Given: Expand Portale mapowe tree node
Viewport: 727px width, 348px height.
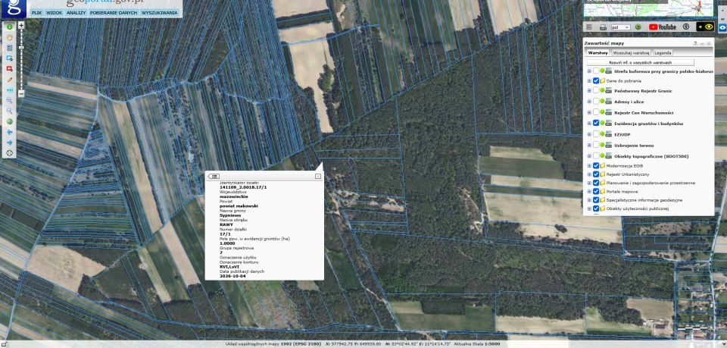Looking at the screenshot, I should [589, 191].
